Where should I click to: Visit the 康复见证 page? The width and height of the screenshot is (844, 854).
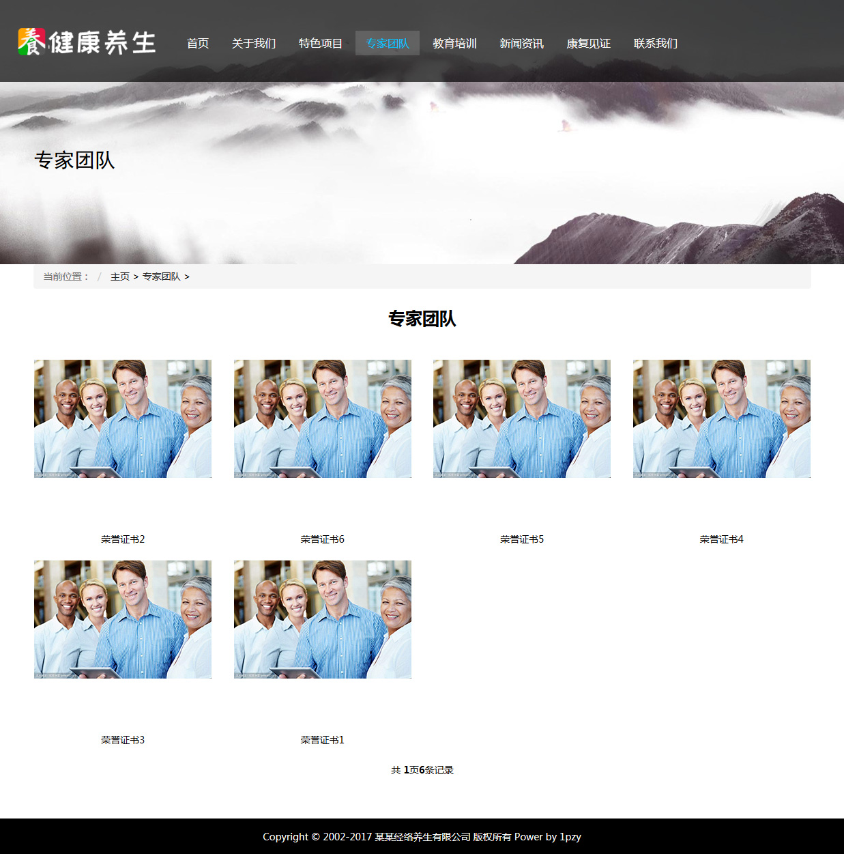click(588, 43)
